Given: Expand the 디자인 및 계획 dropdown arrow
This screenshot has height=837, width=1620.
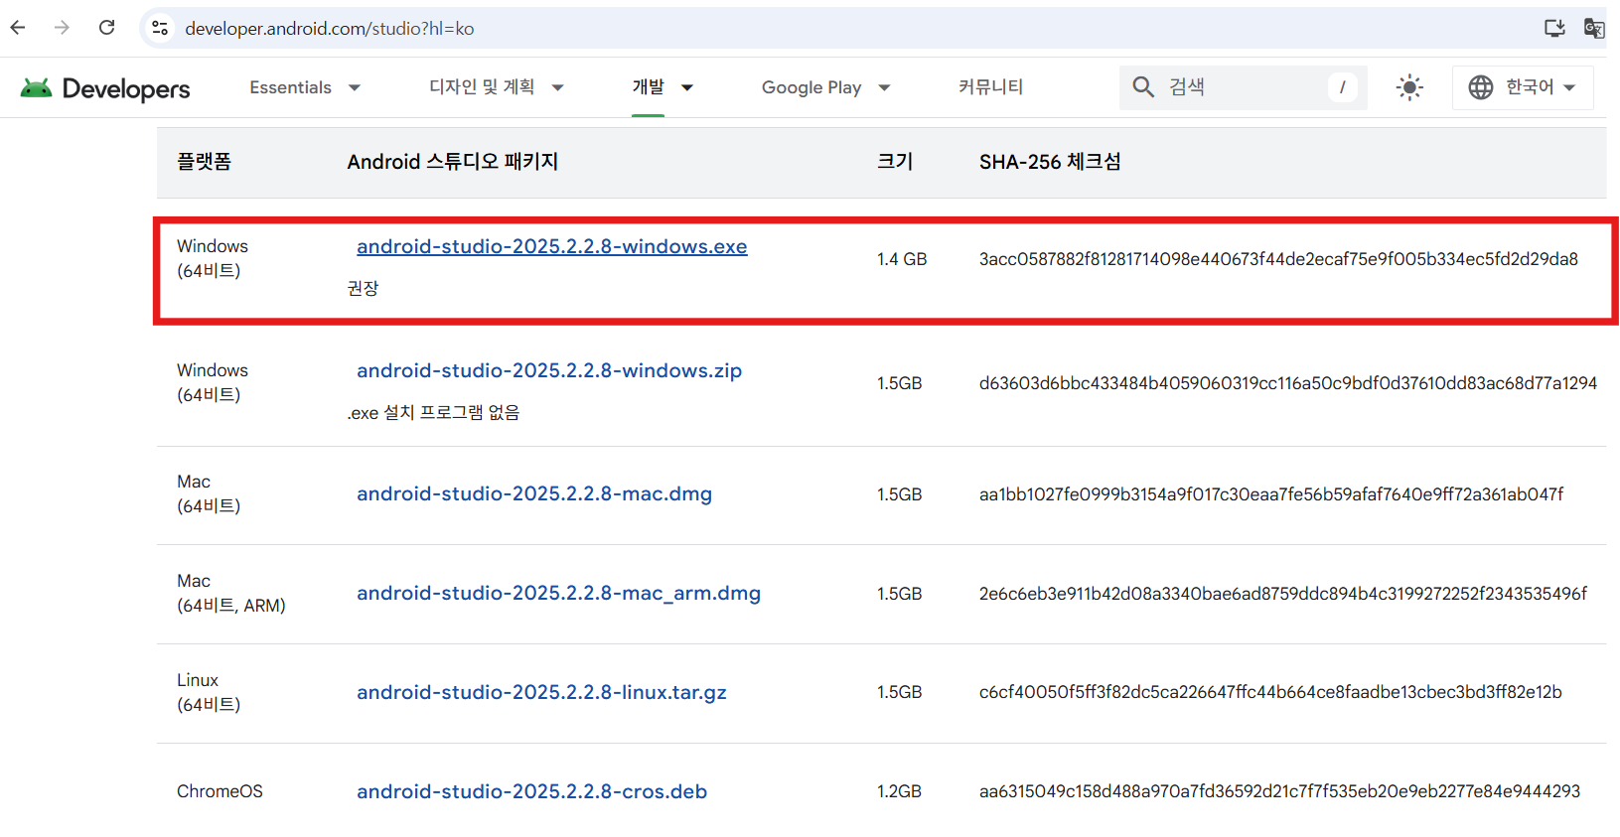Looking at the screenshot, I should [558, 87].
